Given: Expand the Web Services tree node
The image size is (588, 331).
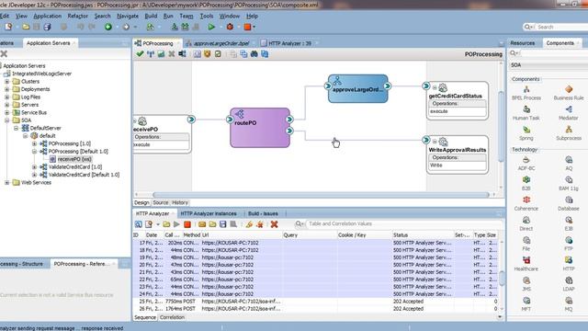Looking at the screenshot, I should (6, 183).
